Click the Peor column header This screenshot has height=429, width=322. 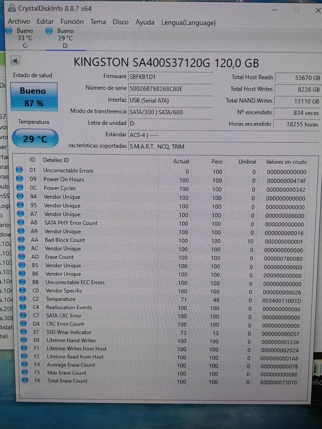[x=217, y=162]
